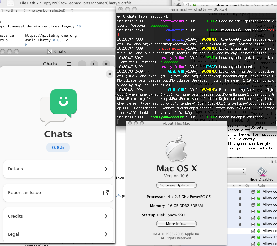Click Report an Issue link row
277x246 pixels.
click(x=58, y=193)
